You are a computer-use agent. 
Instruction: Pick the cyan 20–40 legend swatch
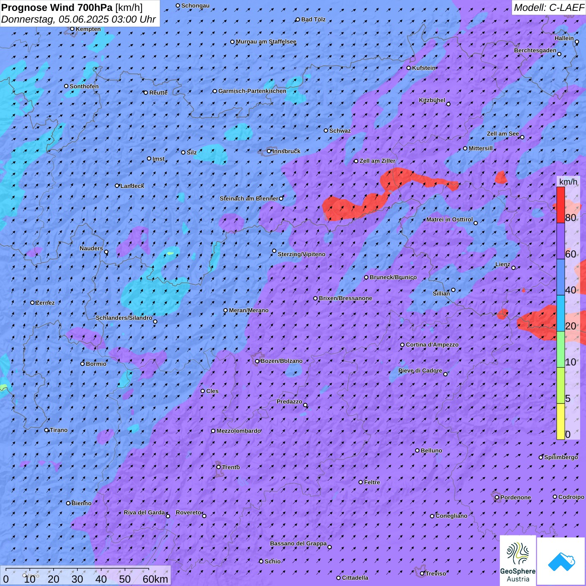pos(560,314)
